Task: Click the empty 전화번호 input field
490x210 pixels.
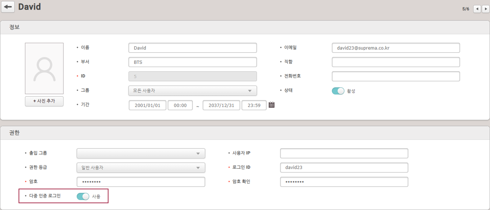Action: pyautogui.click(x=396, y=76)
